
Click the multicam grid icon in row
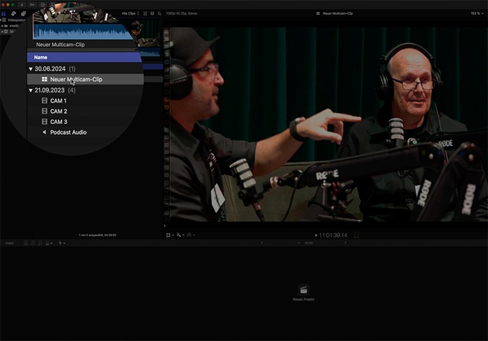pyautogui.click(x=44, y=79)
